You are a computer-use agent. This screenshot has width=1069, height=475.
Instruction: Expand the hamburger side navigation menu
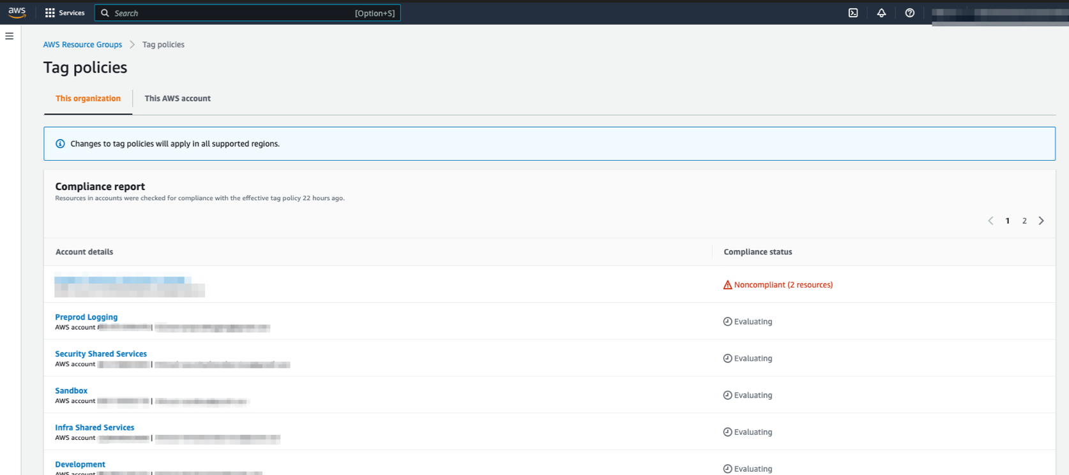10,36
